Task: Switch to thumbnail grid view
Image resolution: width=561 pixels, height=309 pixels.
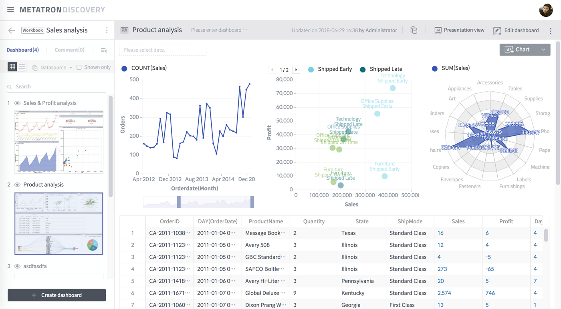Action: (x=12, y=67)
